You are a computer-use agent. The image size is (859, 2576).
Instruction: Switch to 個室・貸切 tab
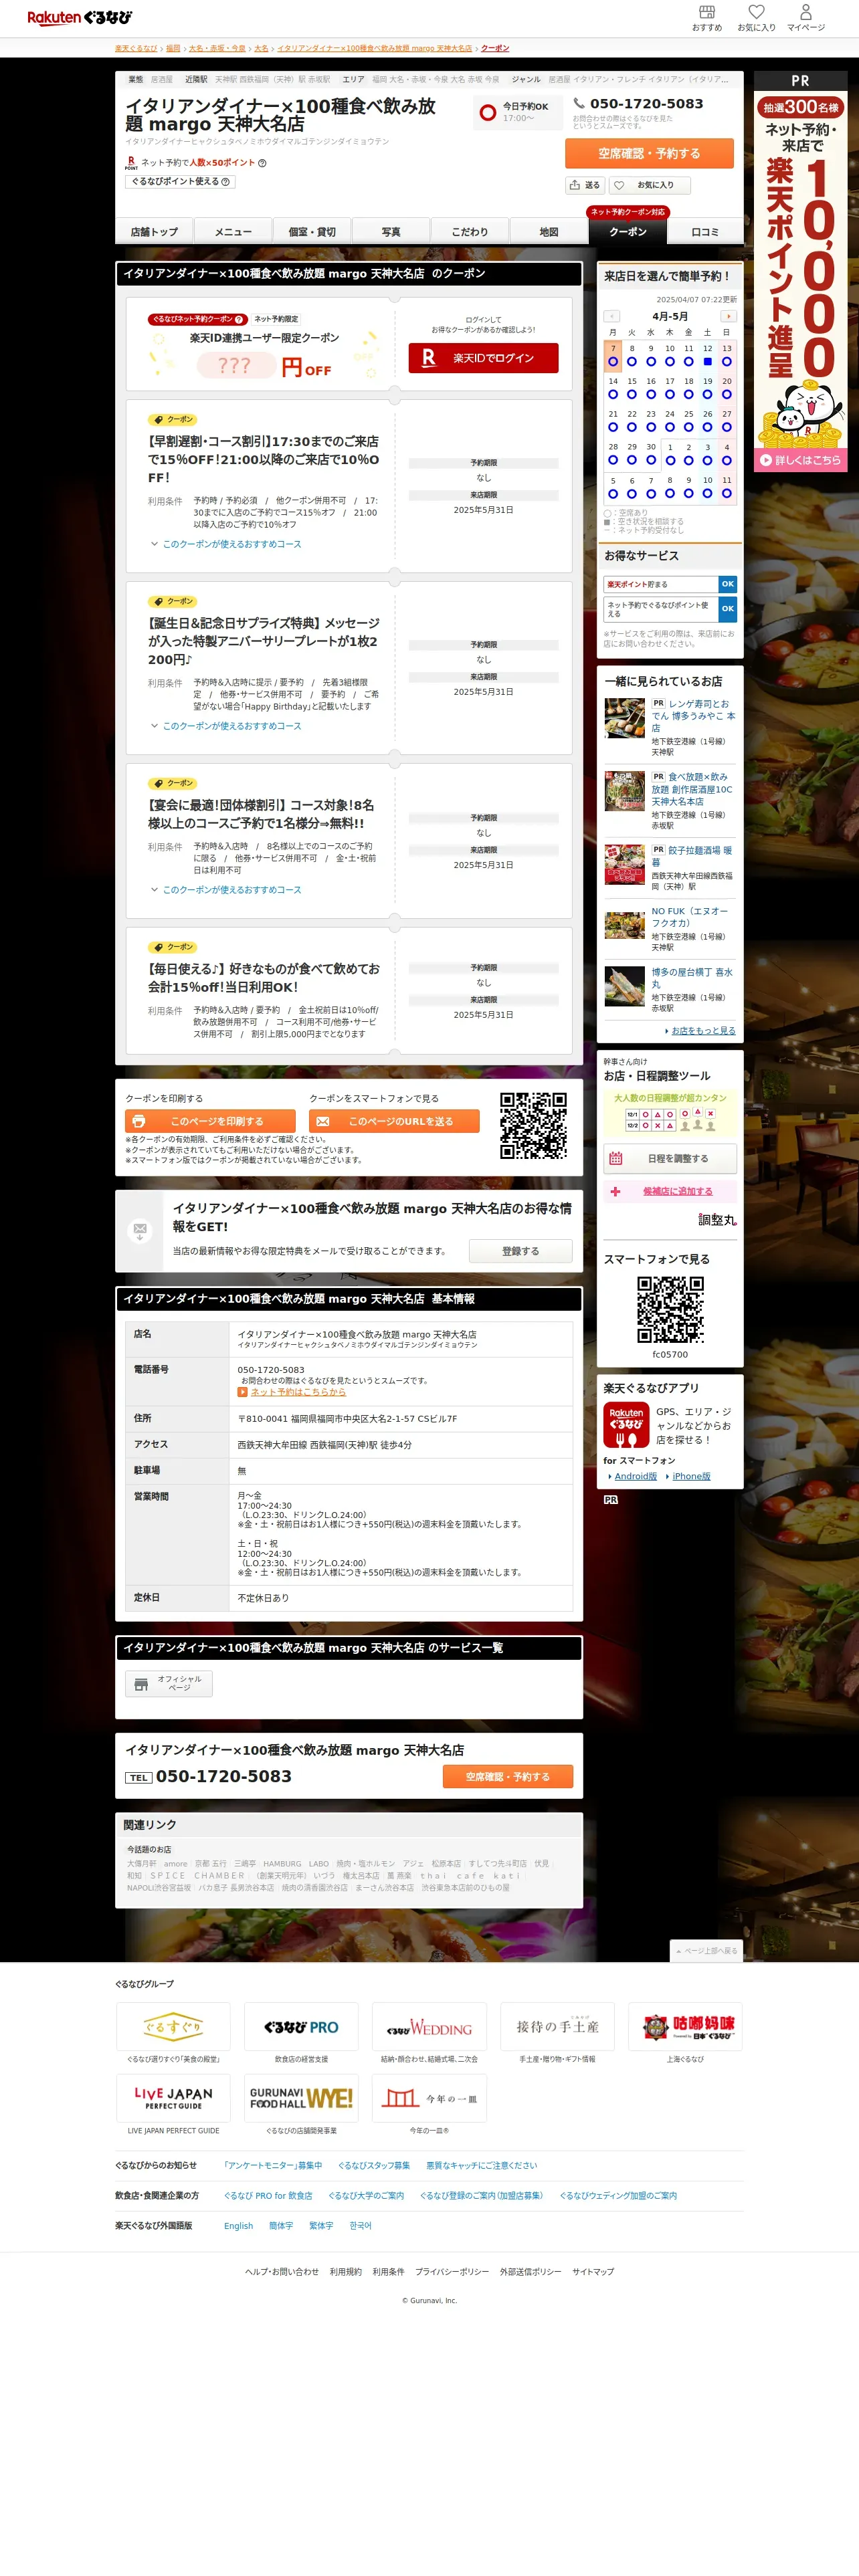tap(312, 231)
